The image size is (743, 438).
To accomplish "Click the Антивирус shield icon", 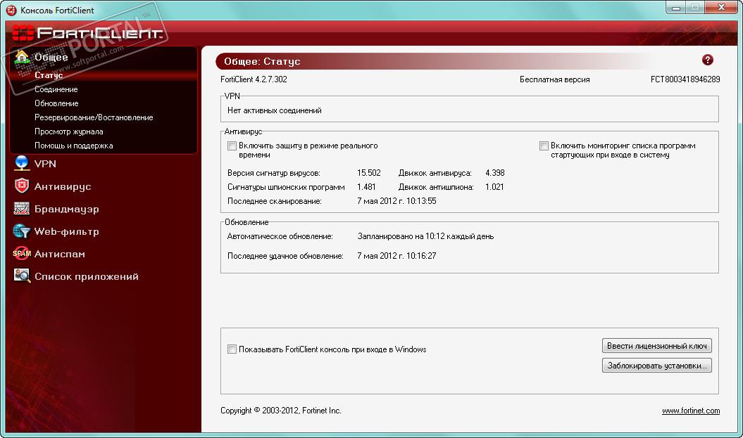I will coord(22,186).
